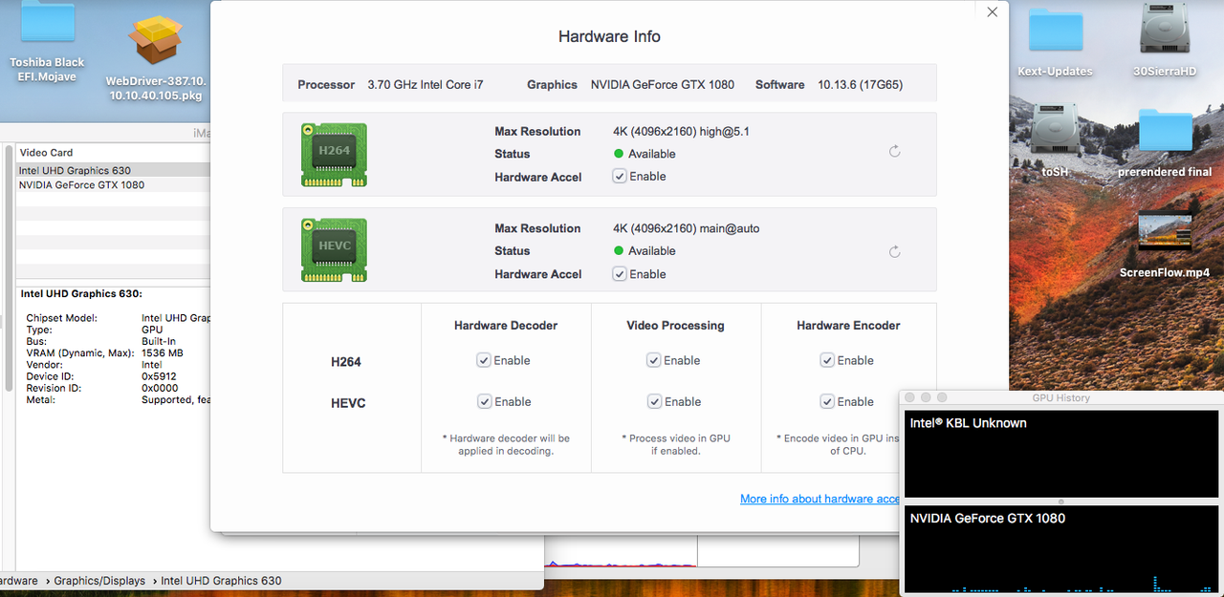Click the software version 10.13.6 (17G65)
This screenshot has width=1224, height=597.
860,85
